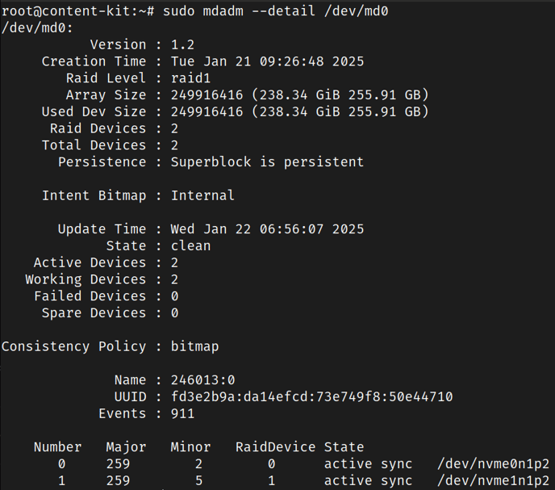Image resolution: width=555 pixels, height=490 pixels.
Task: Click the command text sudo mdadm --detail /dev/md0
Action: click(x=275, y=11)
